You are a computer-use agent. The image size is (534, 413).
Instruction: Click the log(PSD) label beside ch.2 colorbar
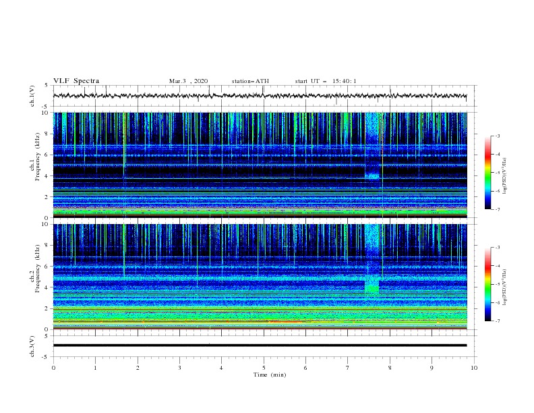pyautogui.click(x=505, y=287)
